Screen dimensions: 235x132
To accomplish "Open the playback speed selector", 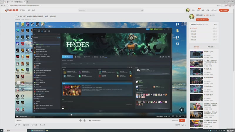I will [166, 116].
